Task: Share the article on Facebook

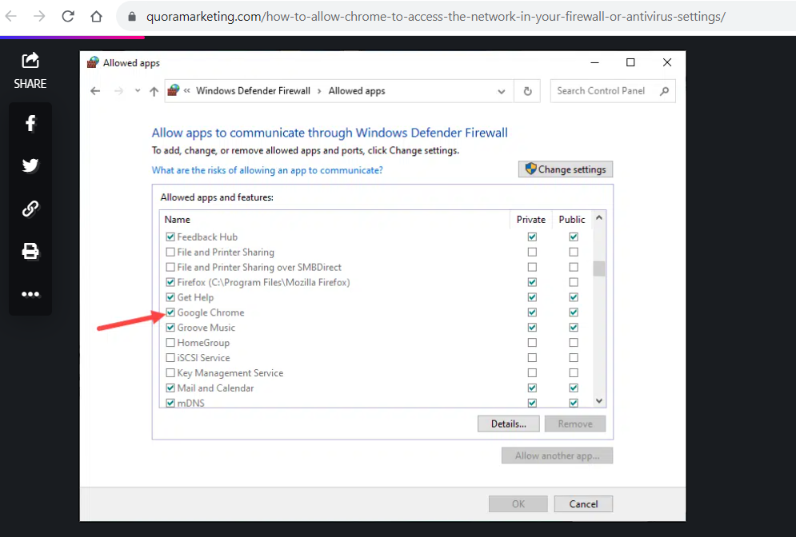Action: click(x=30, y=123)
